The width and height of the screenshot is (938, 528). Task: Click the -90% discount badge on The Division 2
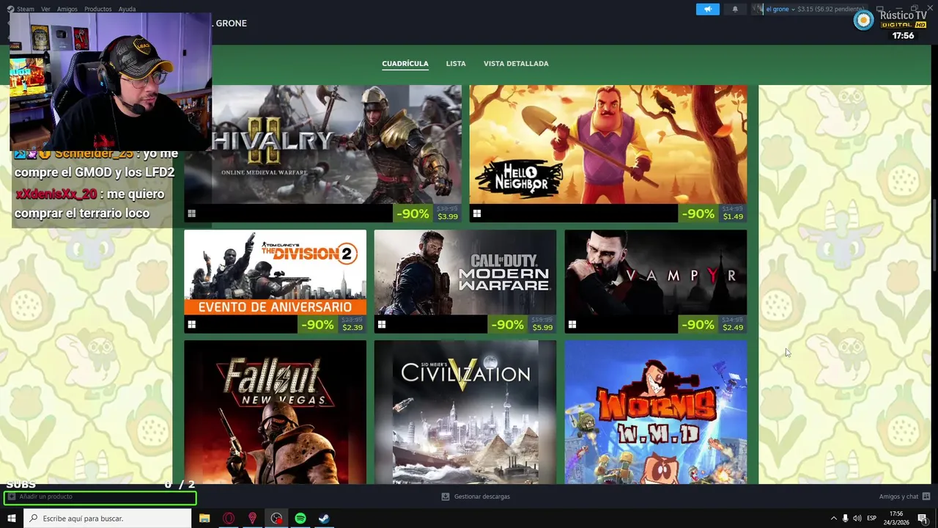pos(317,324)
